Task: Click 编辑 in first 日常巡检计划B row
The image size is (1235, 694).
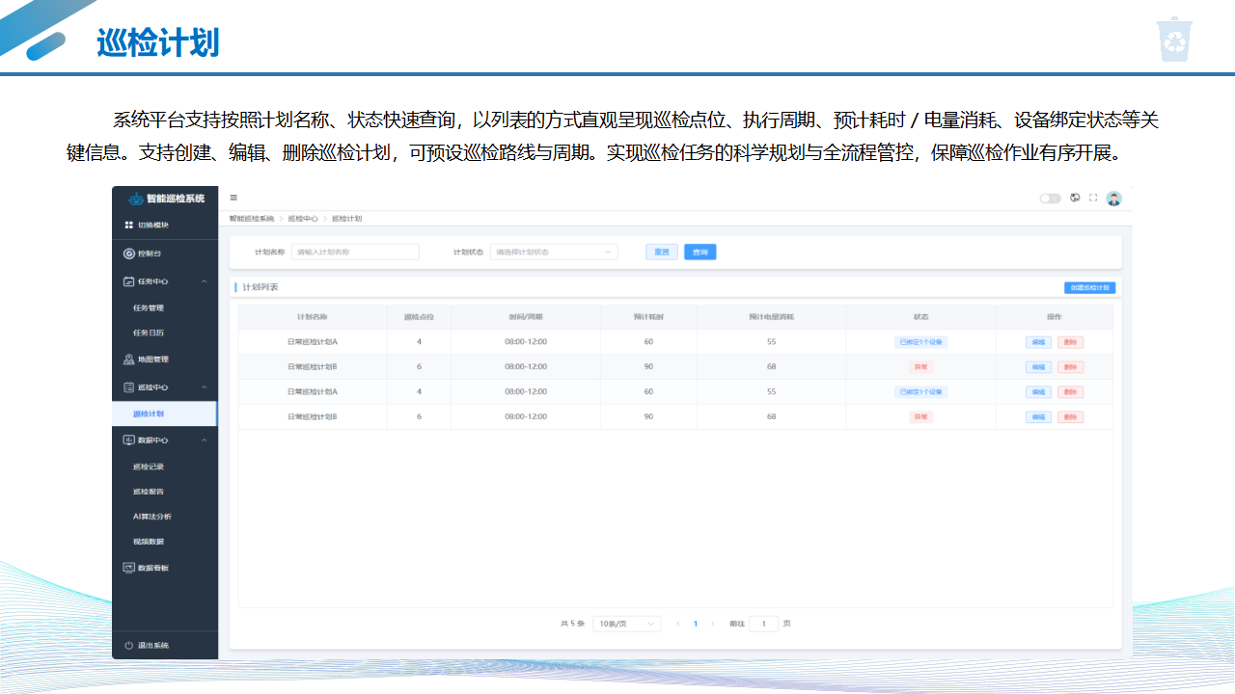Action: pyautogui.click(x=1038, y=367)
